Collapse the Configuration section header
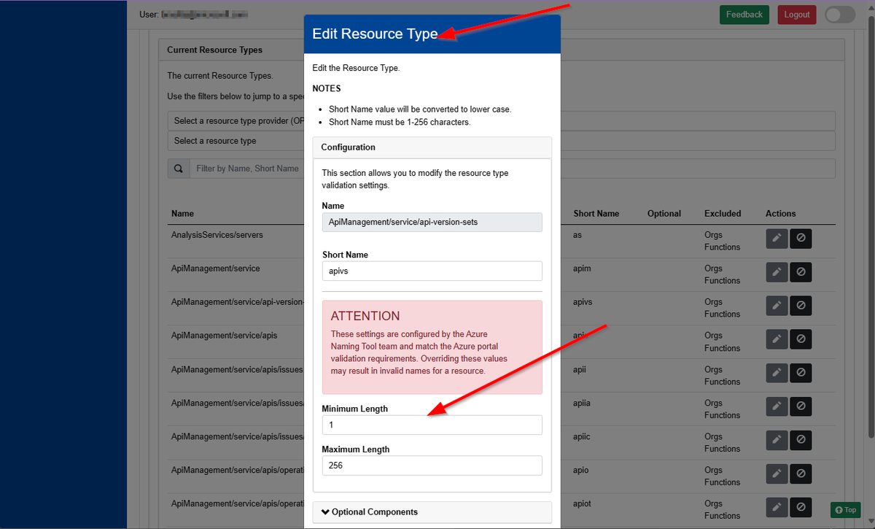This screenshot has width=875, height=529. [x=432, y=147]
